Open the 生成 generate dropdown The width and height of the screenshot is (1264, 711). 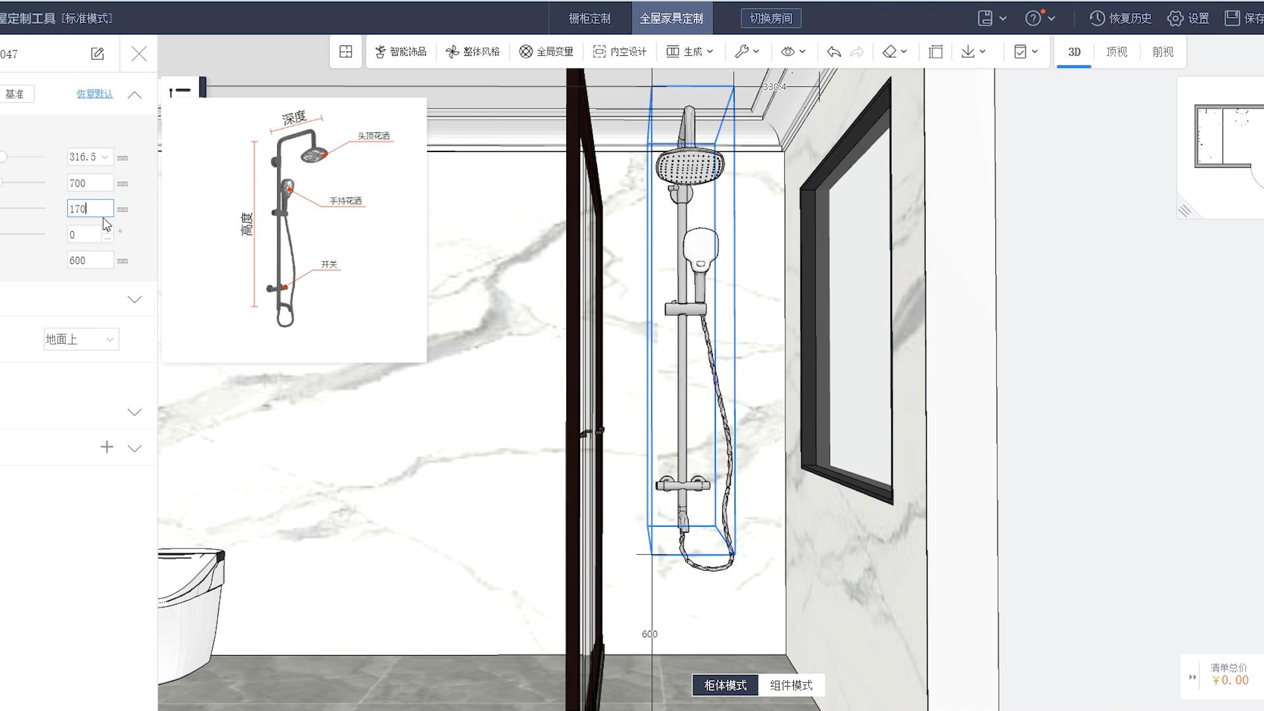click(690, 51)
